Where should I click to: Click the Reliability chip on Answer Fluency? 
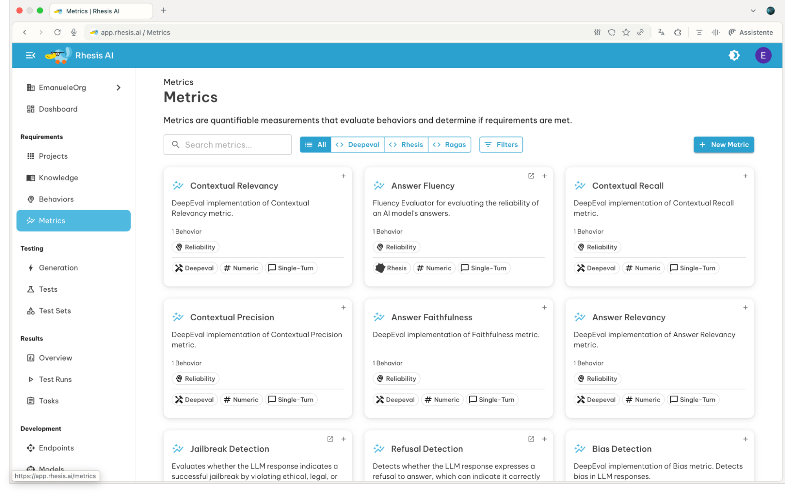click(396, 247)
